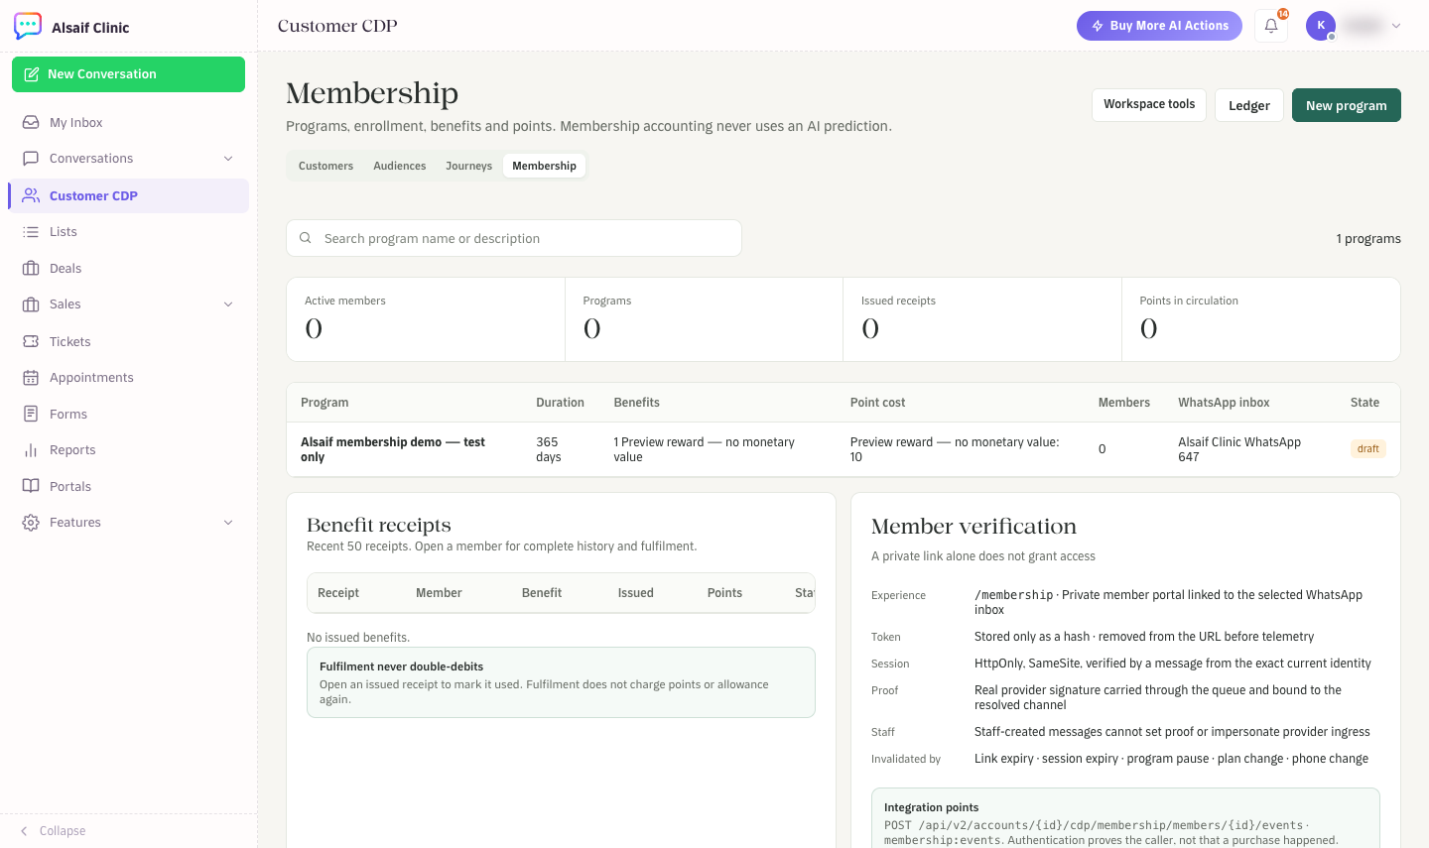Switch to the Journeys tab
The height and width of the screenshot is (848, 1429).
coord(468,166)
